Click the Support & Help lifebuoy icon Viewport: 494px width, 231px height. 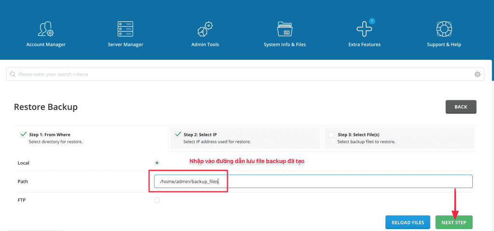444,29
